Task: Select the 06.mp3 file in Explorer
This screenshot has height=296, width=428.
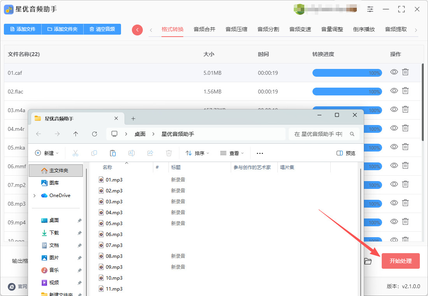Action: (x=114, y=234)
